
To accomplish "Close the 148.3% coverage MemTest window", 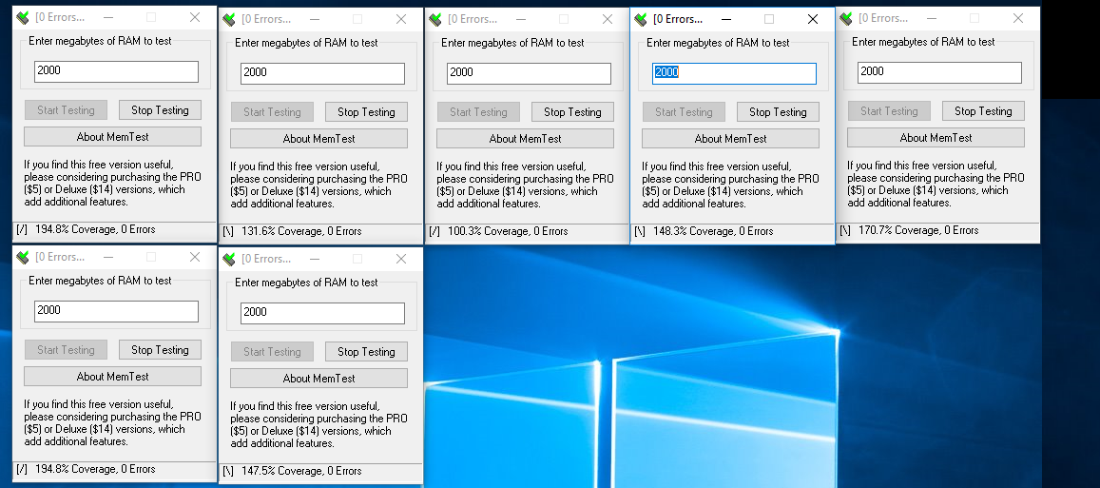I will pos(813,19).
